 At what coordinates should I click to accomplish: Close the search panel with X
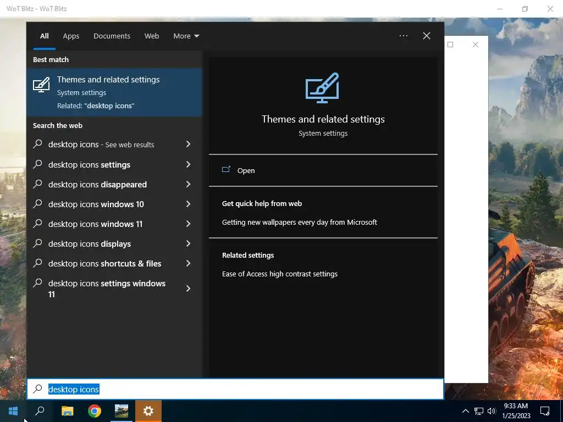click(427, 36)
